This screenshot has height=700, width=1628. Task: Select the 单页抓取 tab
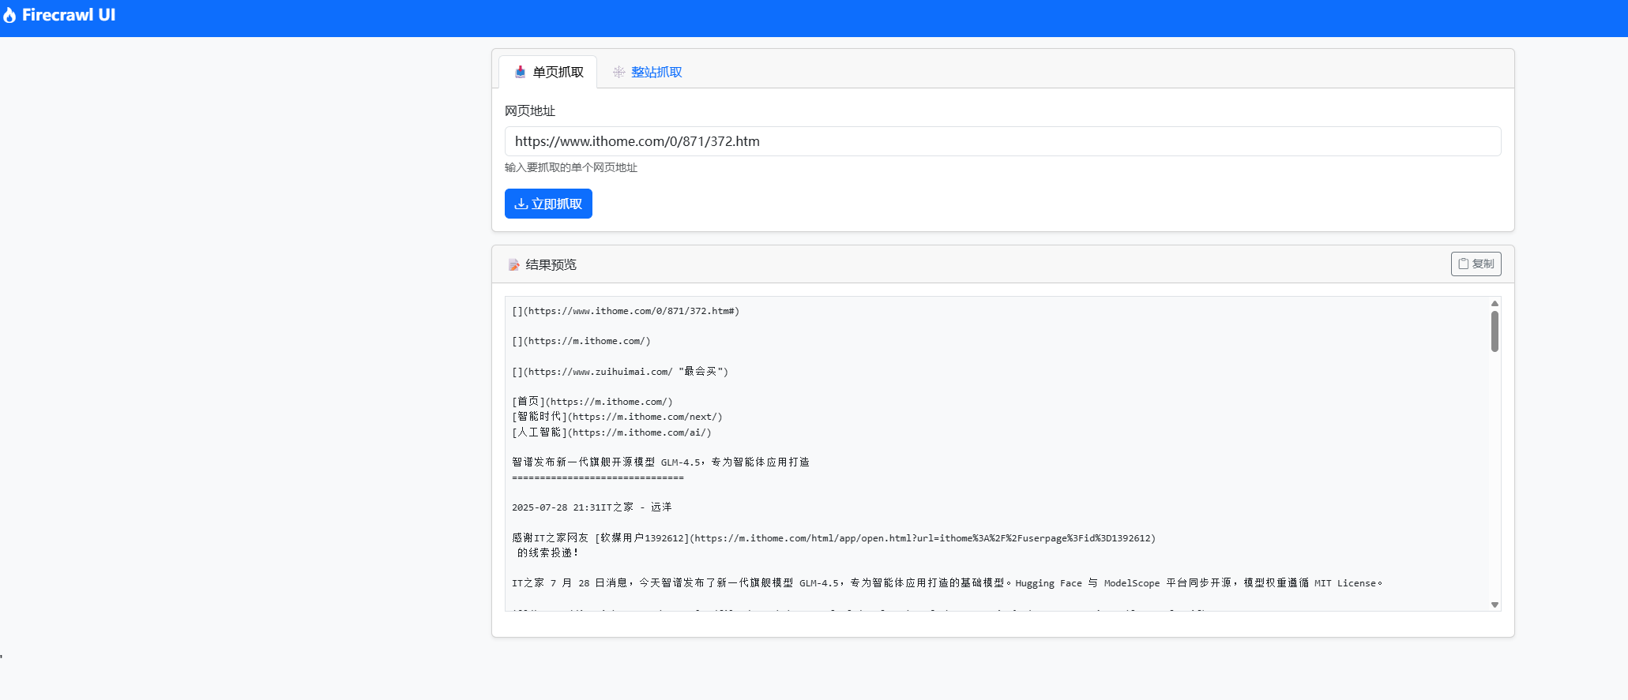(548, 72)
